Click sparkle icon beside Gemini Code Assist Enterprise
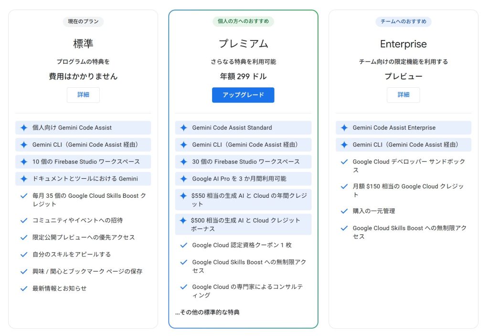Screen dimensions: 489x336 point(344,128)
